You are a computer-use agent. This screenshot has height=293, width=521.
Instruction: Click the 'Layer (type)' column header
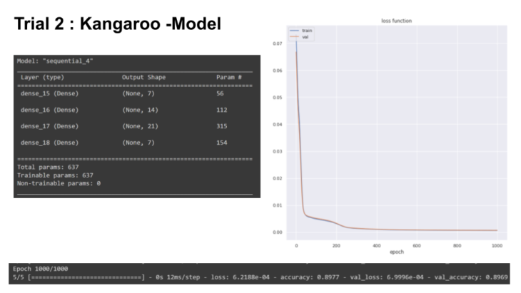coord(45,76)
